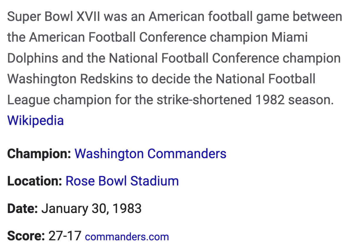The width and height of the screenshot is (352, 249).
Task: Click the bold Location label
Action: tap(35, 181)
